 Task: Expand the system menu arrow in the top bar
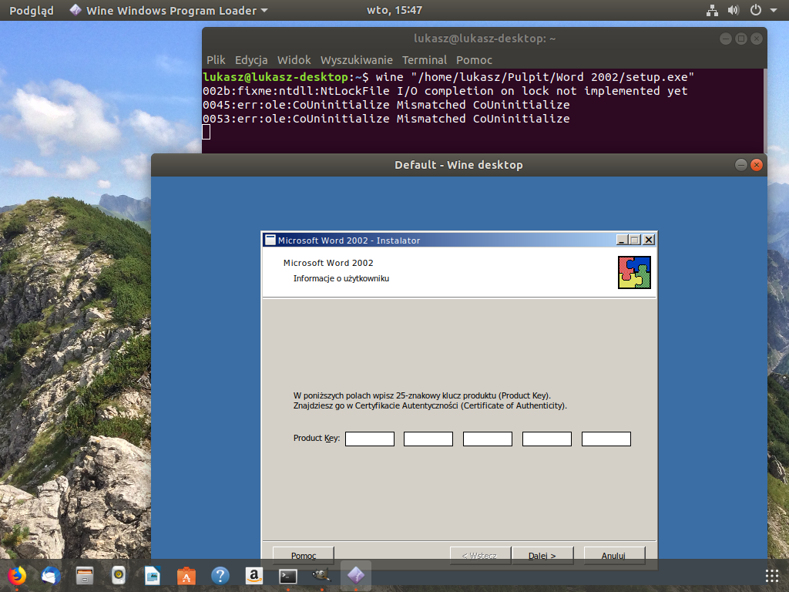774,10
